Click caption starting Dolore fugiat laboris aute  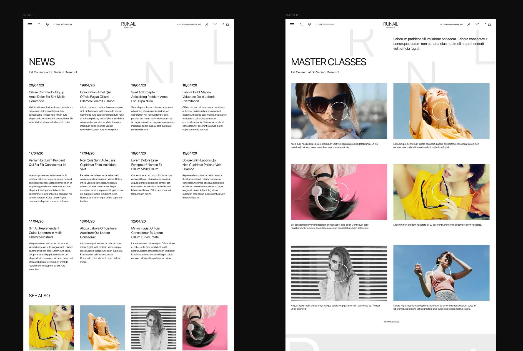coord(434,307)
